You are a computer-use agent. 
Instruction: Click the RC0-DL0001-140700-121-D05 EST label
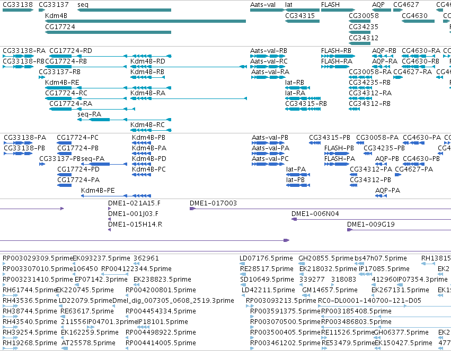tap(369, 301)
